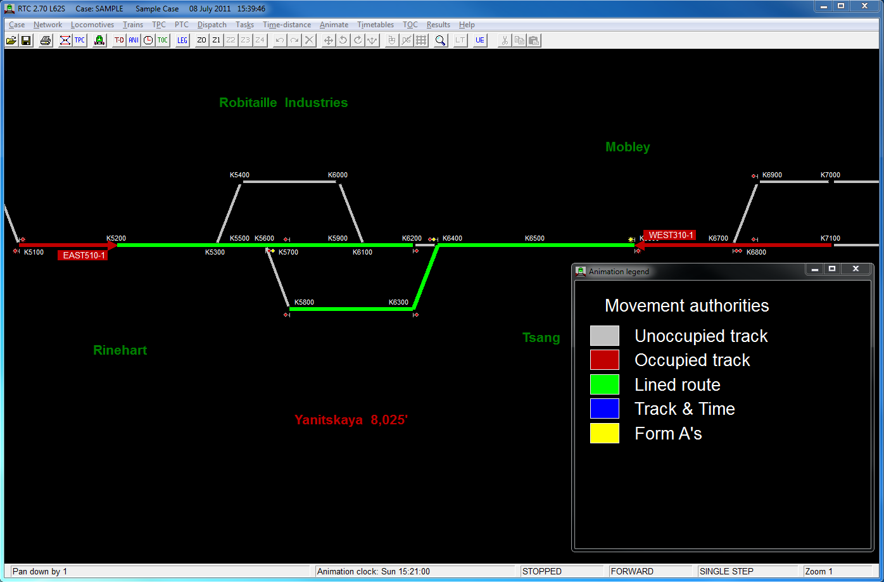This screenshot has width=884, height=582.
Task: Open the Animate menu
Action: [334, 25]
